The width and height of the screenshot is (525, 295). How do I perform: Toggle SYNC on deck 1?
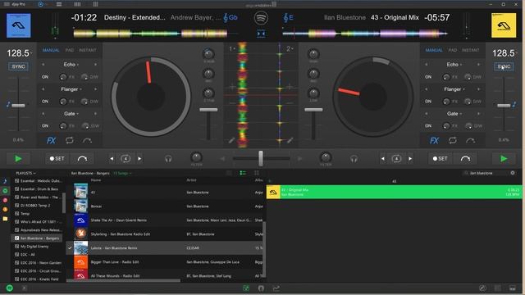(18, 66)
